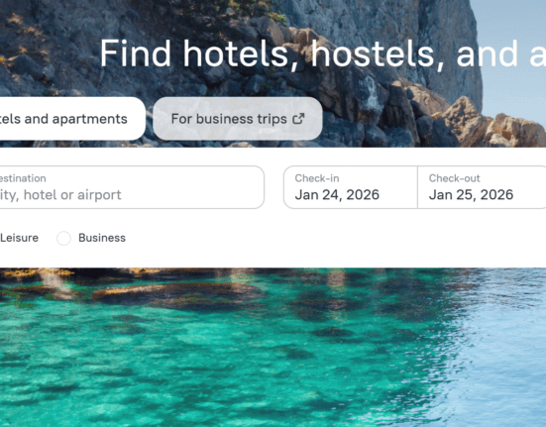Image resolution: width=546 pixels, height=427 pixels.
Task: Click the Jan 25, 2026 date value
Action: [471, 195]
